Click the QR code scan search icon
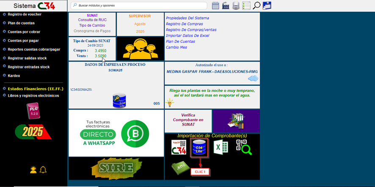The image size is (375, 187). pos(243,147)
